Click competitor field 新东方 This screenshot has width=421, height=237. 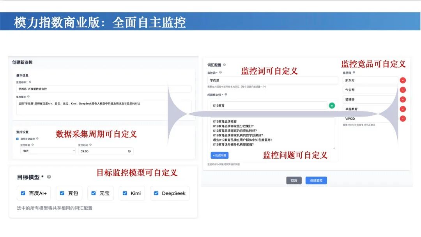click(x=370, y=80)
